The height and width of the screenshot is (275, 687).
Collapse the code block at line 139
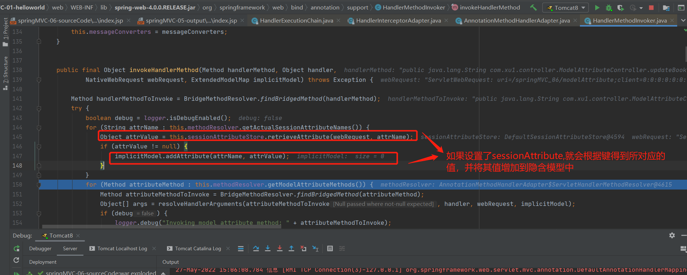pos(39,80)
